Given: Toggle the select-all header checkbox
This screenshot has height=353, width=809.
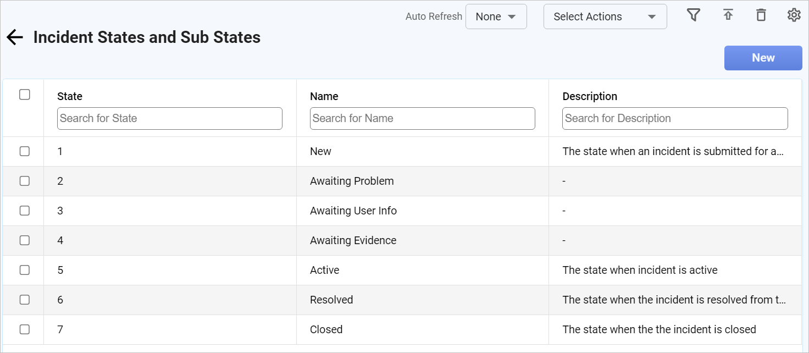Looking at the screenshot, I should pyautogui.click(x=25, y=95).
